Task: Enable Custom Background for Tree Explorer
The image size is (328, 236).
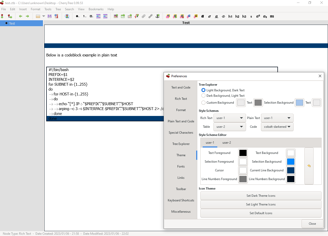Action: pos(203,102)
